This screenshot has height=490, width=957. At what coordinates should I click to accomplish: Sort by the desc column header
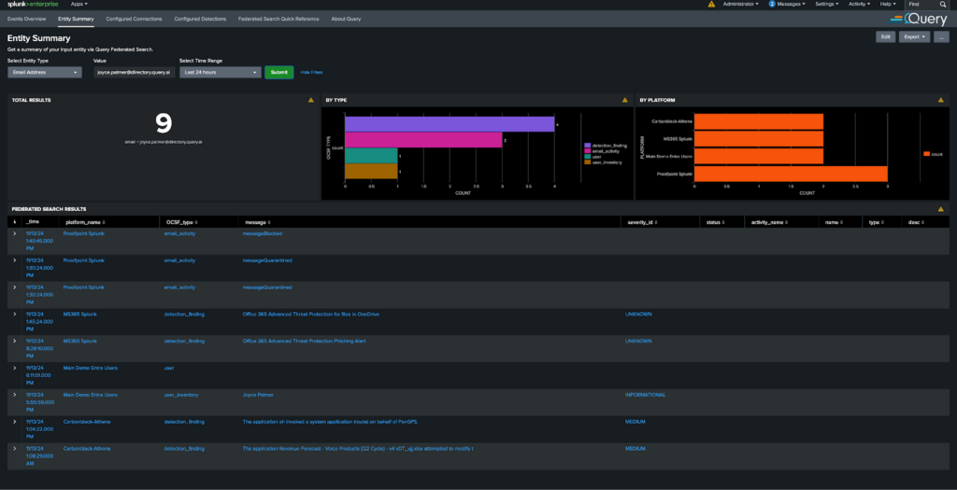(914, 222)
